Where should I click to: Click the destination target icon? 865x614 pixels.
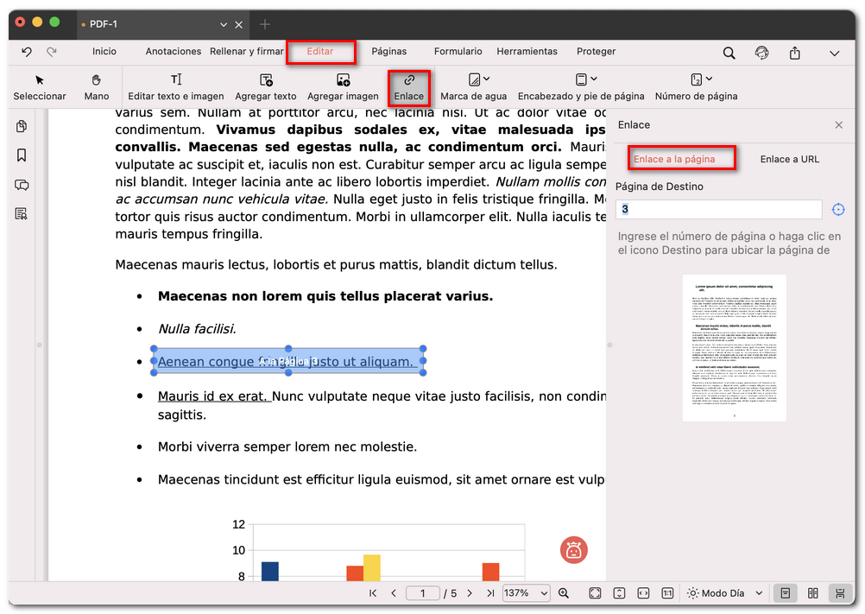click(838, 210)
